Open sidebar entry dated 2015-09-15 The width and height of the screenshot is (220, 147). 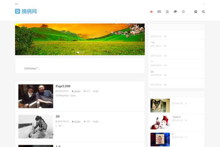coord(176,83)
